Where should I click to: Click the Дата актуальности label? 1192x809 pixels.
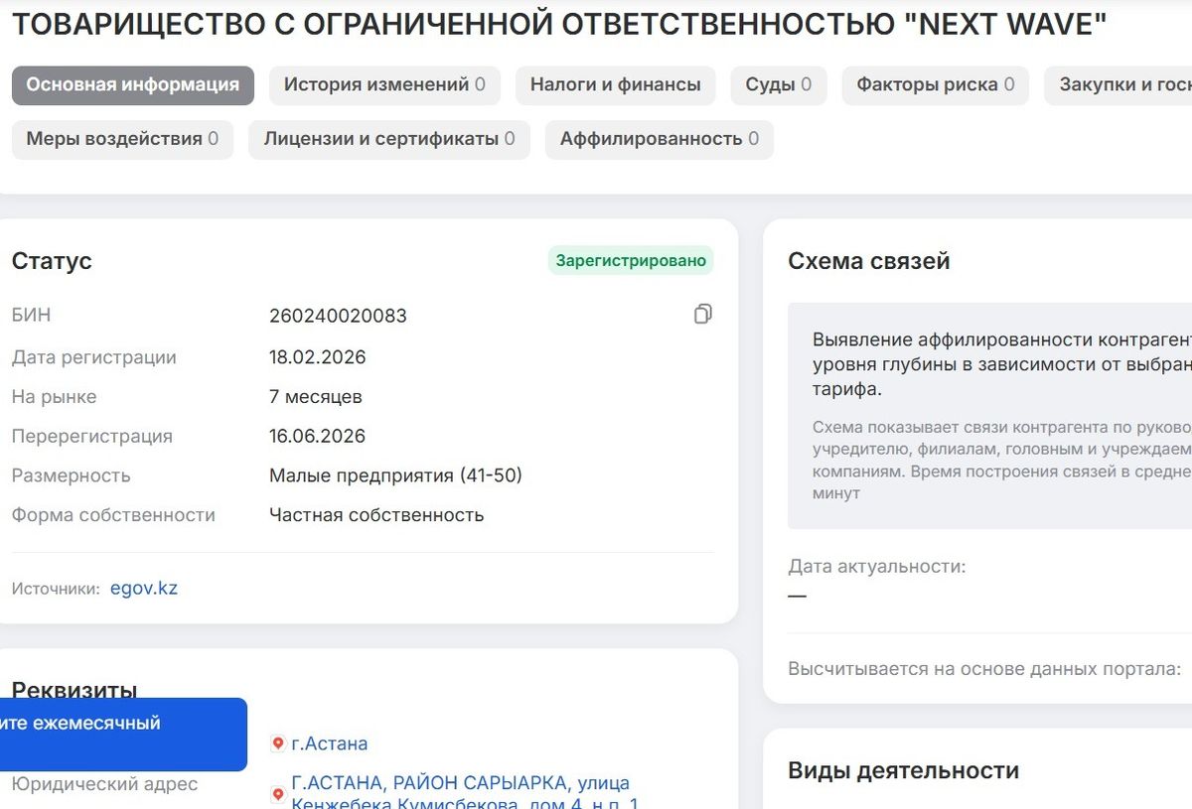pyautogui.click(x=877, y=567)
